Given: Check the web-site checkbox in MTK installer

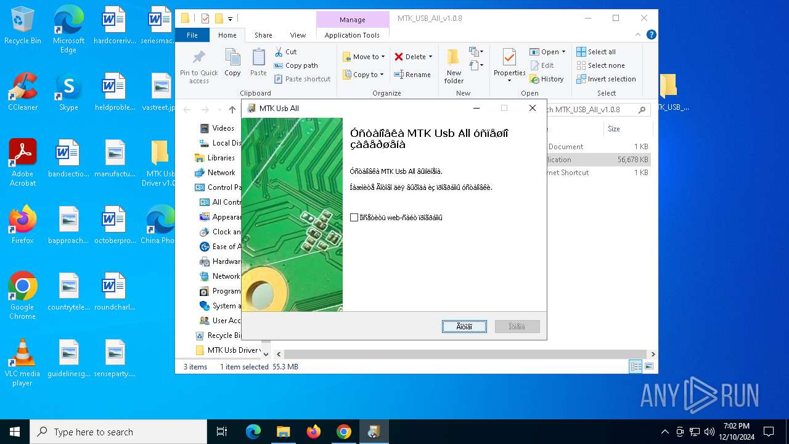Looking at the screenshot, I should coord(354,218).
